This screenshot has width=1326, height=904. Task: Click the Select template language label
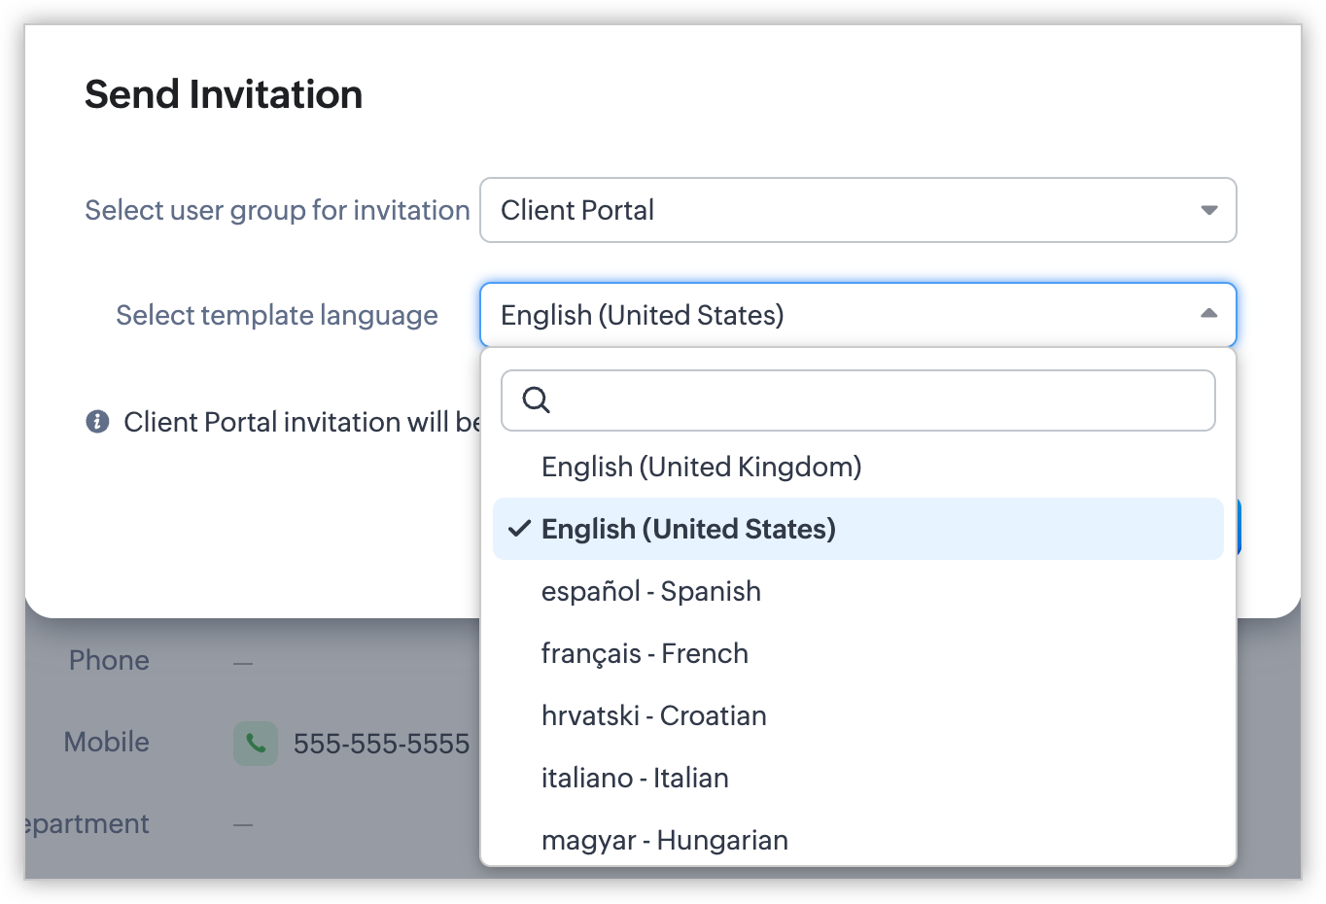click(x=277, y=315)
